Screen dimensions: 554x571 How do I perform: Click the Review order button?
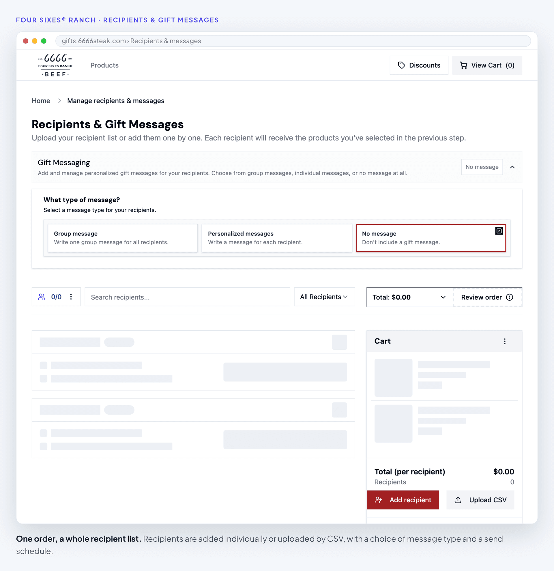point(487,297)
